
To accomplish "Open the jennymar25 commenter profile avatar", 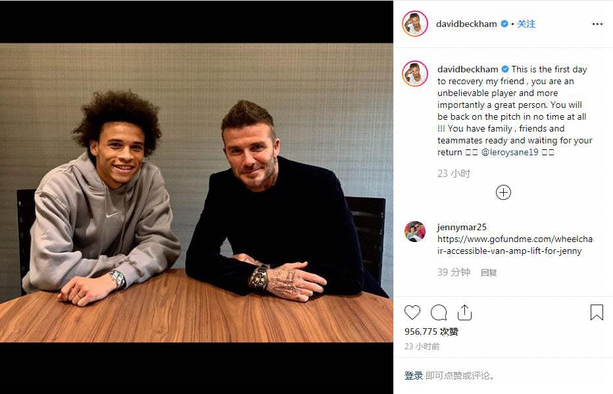I will [x=415, y=232].
